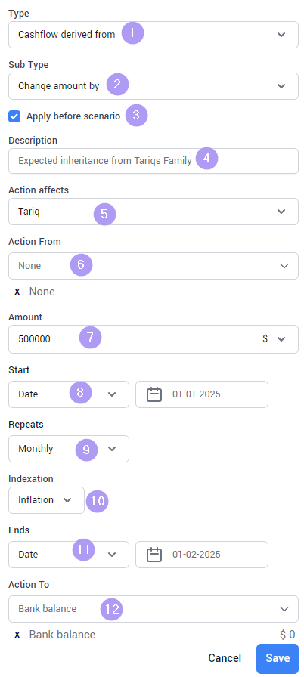The image size is (304, 677).
Task: Open the Action affects Tariq dropdown
Action: (x=154, y=212)
